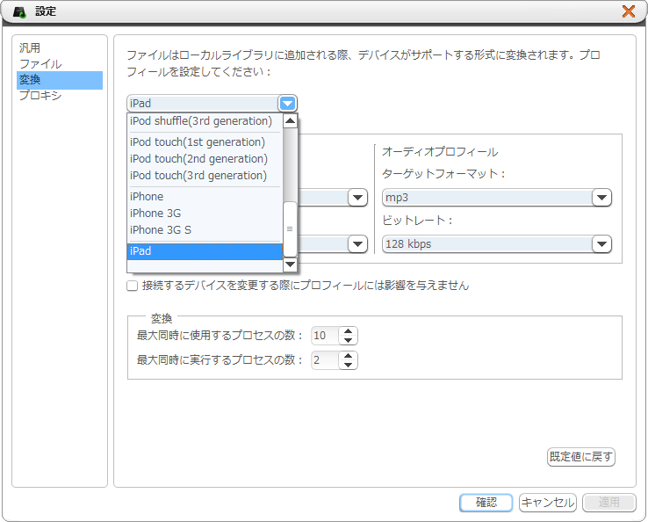Close the 設定 dialog with orange X

(629, 11)
